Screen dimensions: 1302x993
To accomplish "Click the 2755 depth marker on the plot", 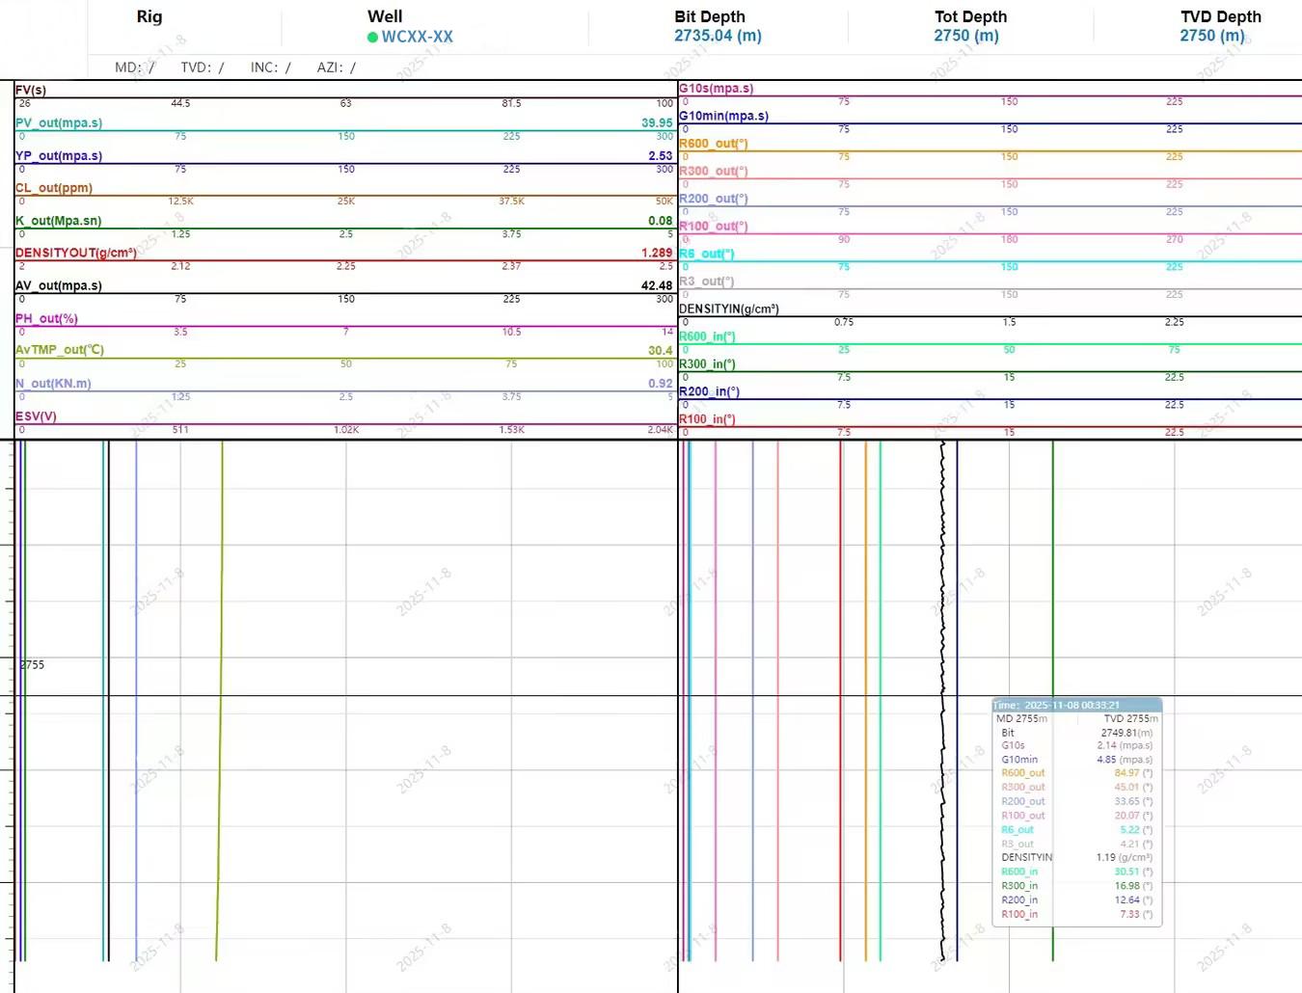I will point(33,665).
